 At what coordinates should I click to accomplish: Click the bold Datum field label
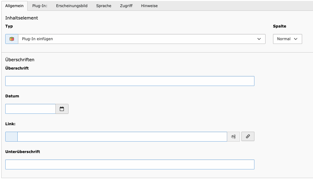(x=12, y=96)
